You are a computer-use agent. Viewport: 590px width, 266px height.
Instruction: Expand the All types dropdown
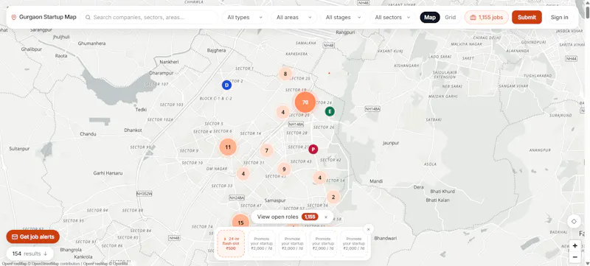click(x=245, y=17)
